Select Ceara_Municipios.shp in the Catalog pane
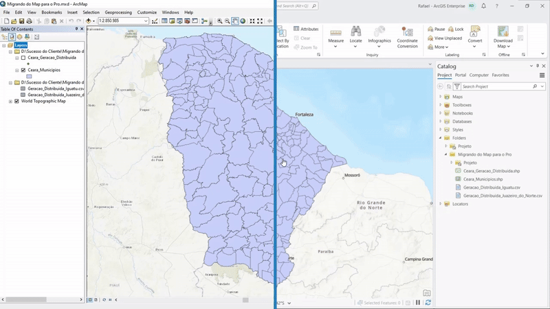The image size is (550, 309). click(x=483, y=179)
